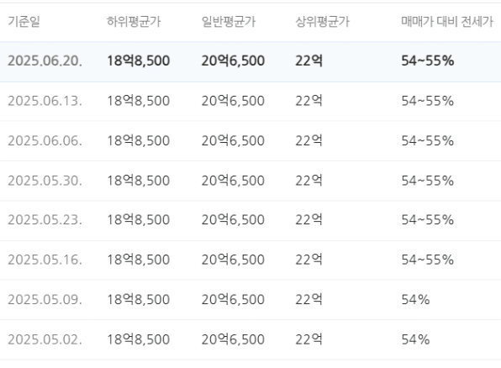Screen dimensions: 501x368
Task: Select the 2025.06.20. date row
Action: tap(250, 61)
